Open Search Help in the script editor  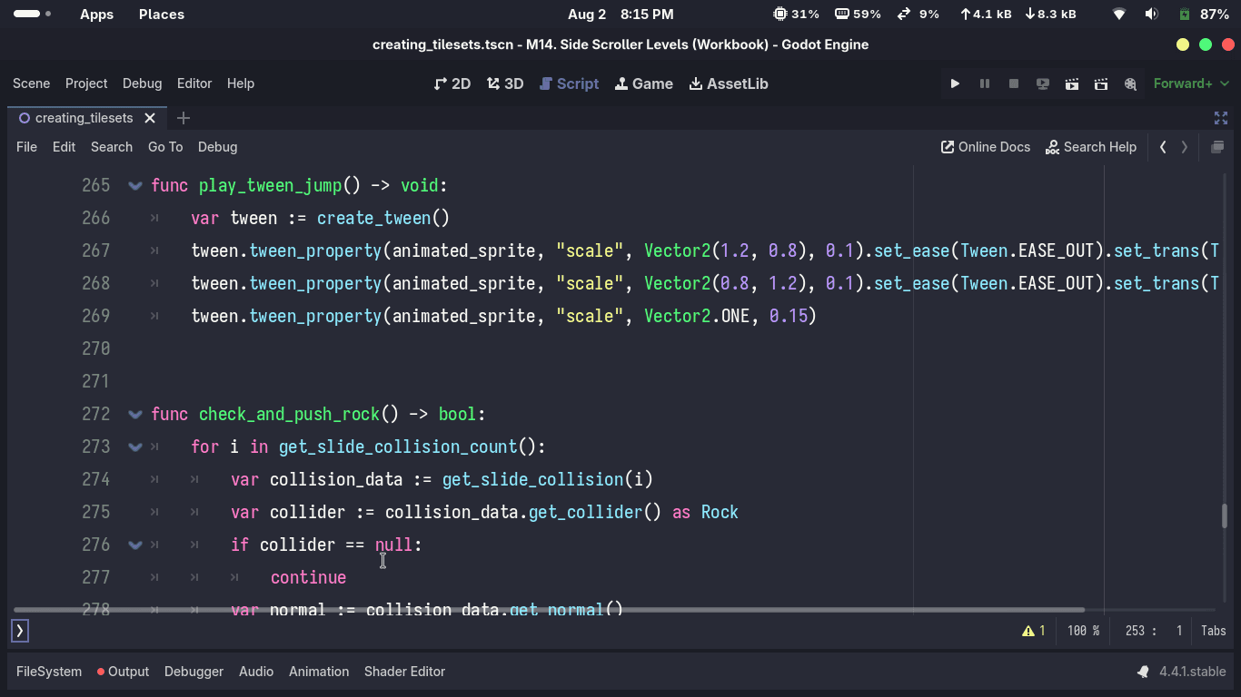click(1091, 147)
